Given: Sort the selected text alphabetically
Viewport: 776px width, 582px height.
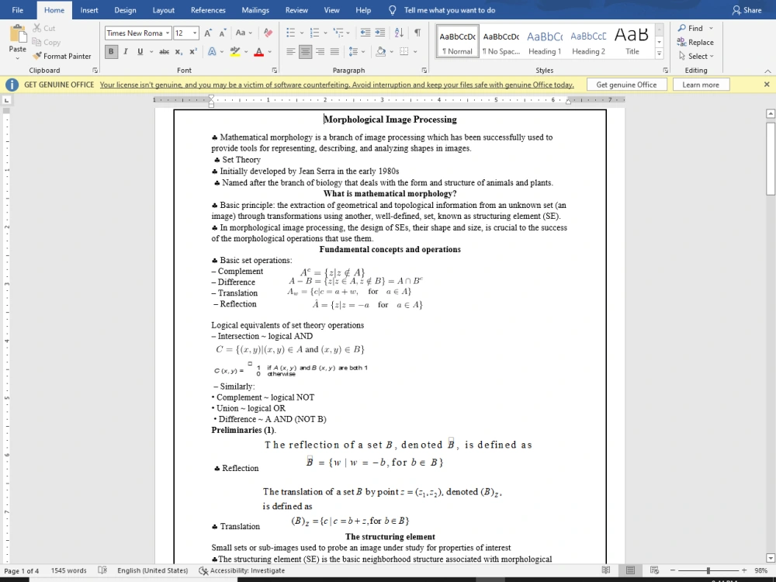Looking at the screenshot, I should pos(399,33).
